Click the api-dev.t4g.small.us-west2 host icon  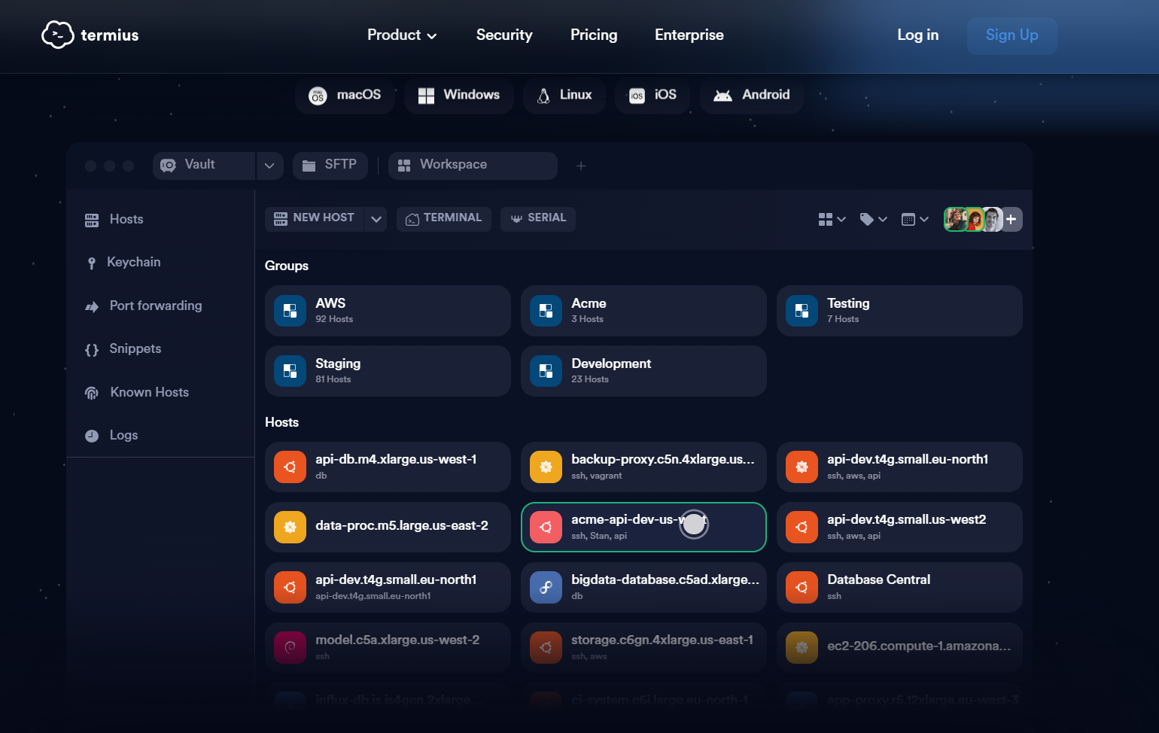click(x=802, y=528)
